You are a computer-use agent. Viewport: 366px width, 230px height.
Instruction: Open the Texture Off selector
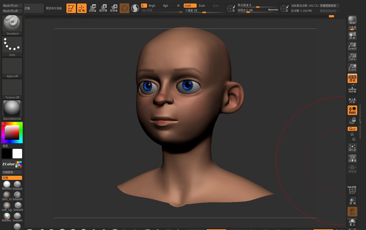pos(12,89)
